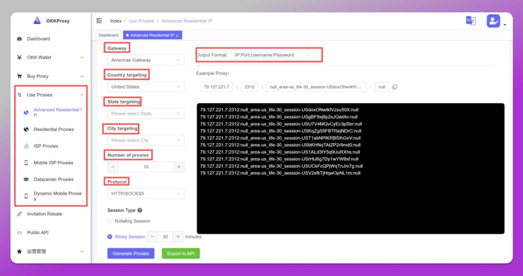
Task: Click the OKK Wallet yen icon
Action: click(20, 58)
